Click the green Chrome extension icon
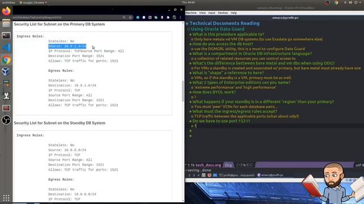Viewport: 364px width, 204px height. (156, 18)
